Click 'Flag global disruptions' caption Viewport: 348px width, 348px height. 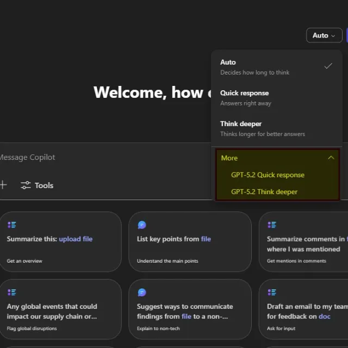pos(32,328)
